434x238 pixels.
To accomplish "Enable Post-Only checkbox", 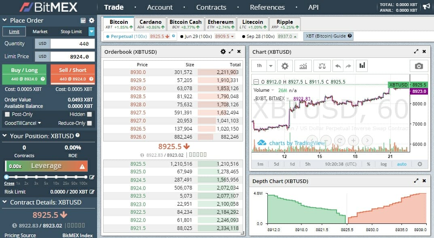I will pyautogui.click(x=7, y=114).
